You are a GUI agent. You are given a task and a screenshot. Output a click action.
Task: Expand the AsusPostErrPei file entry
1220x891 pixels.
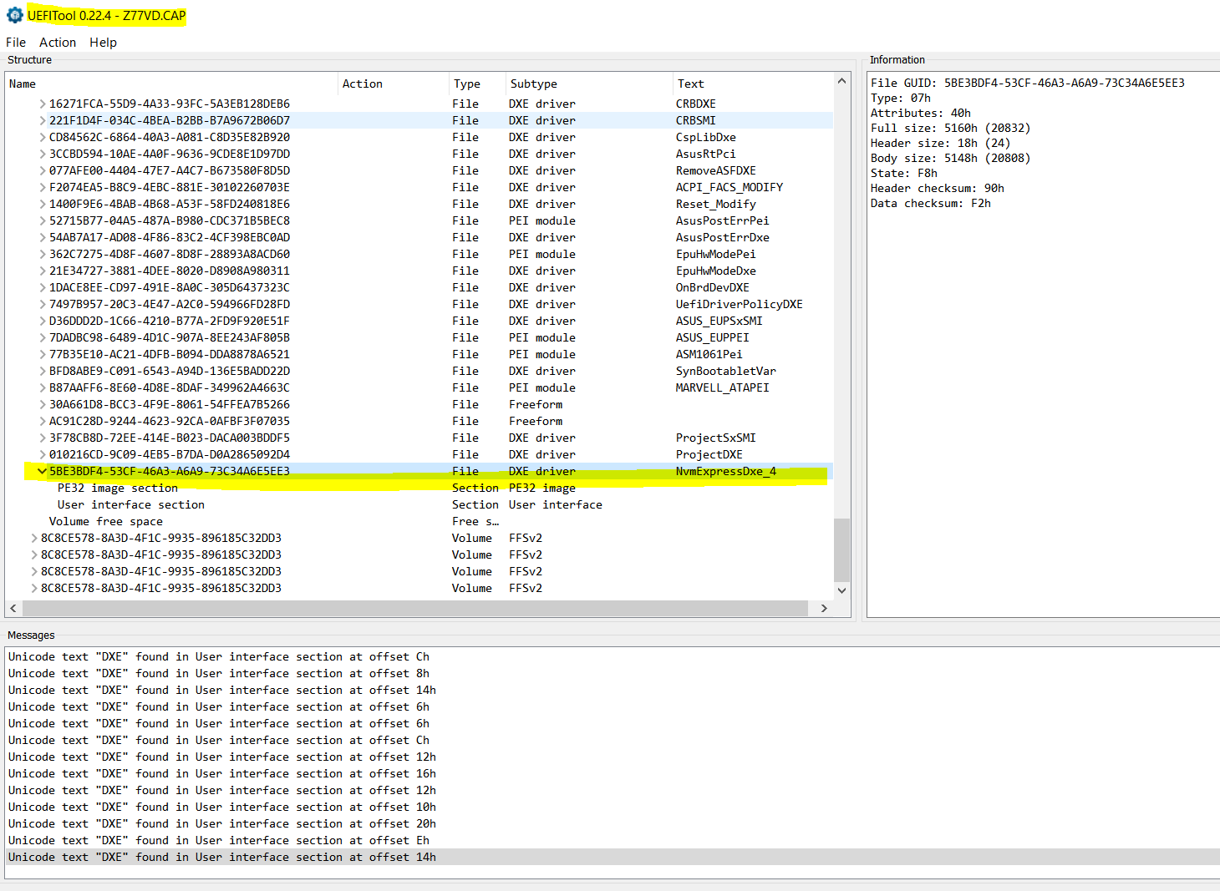pos(43,221)
